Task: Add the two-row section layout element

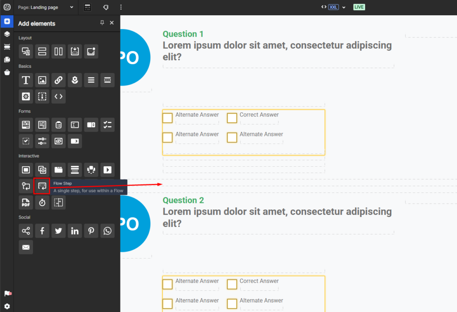Action: point(42,52)
